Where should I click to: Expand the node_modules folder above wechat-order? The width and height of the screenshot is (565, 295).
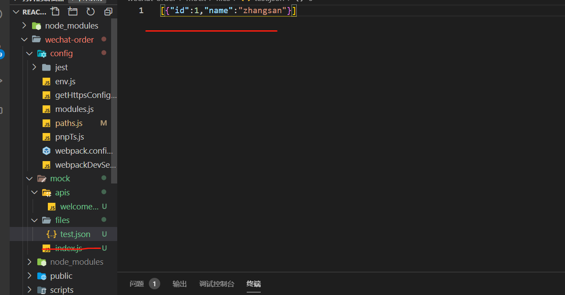24,26
